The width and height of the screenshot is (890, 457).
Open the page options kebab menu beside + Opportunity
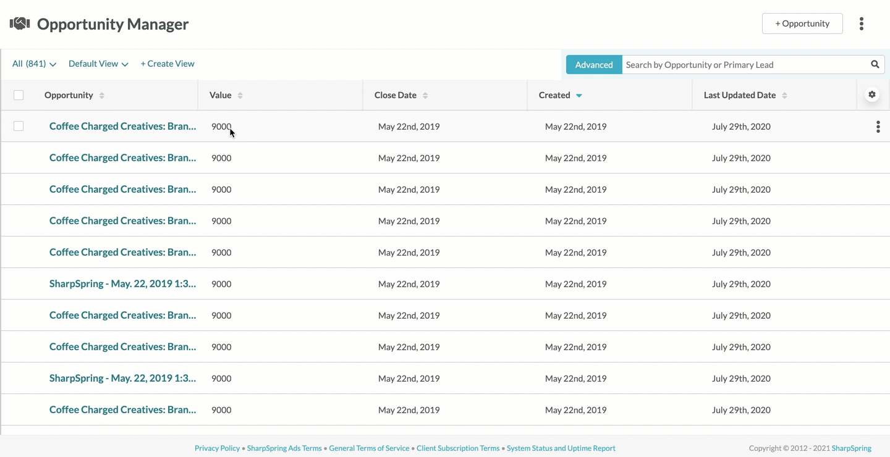861,23
